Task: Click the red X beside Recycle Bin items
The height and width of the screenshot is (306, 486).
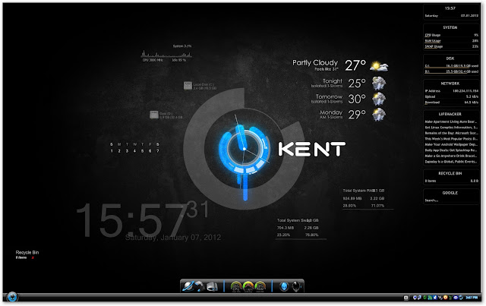Action: pyautogui.click(x=32, y=258)
